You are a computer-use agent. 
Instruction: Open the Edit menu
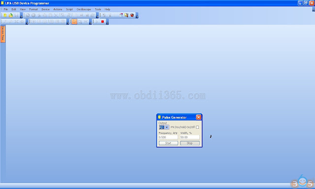coord(14,9)
